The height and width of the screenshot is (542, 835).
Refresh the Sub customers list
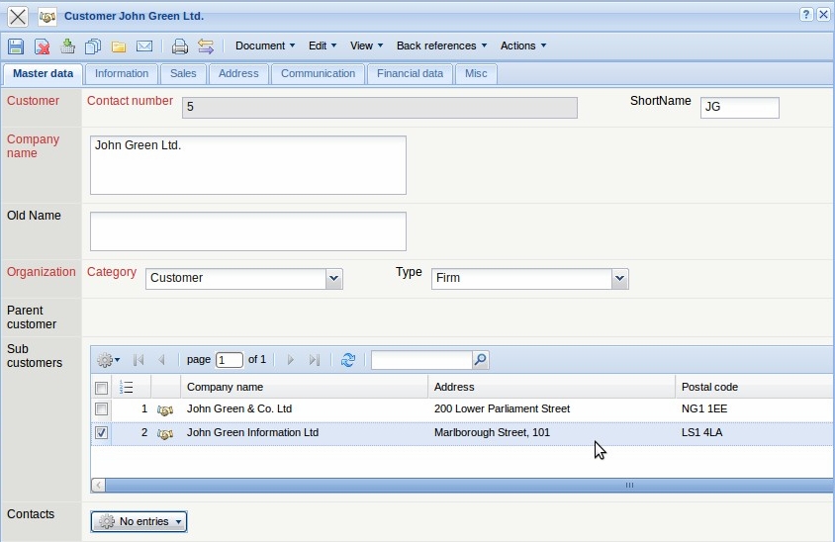[347, 360]
